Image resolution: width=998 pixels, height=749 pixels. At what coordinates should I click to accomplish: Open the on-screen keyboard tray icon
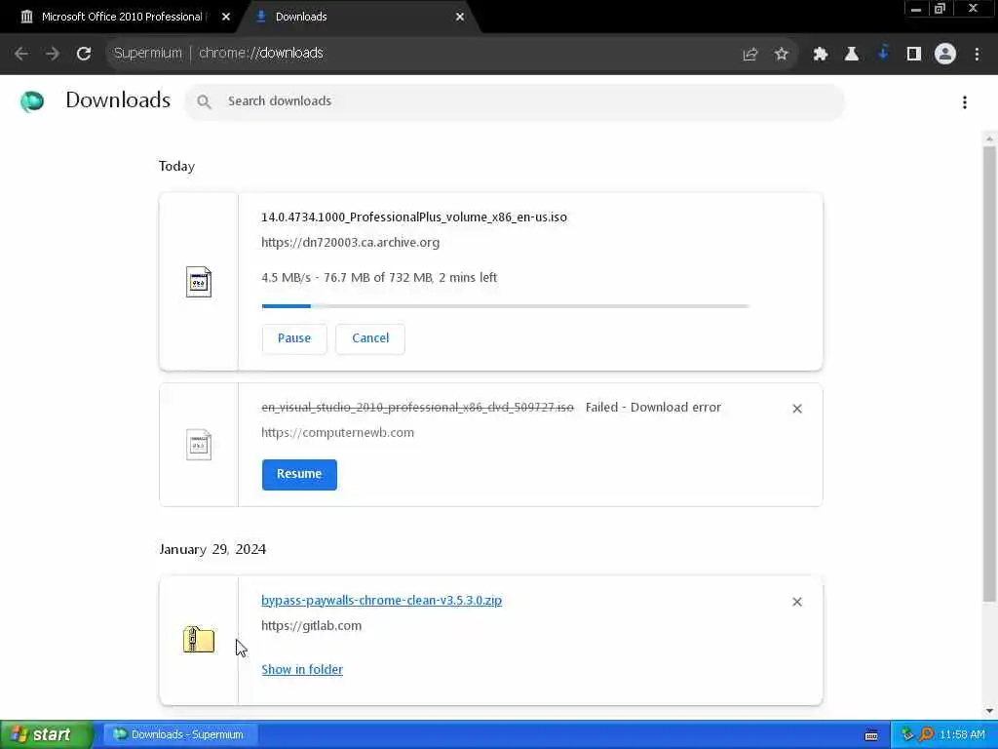(x=871, y=735)
